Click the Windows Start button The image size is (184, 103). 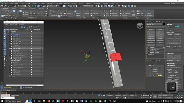pyautogui.click(x=2, y=101)
